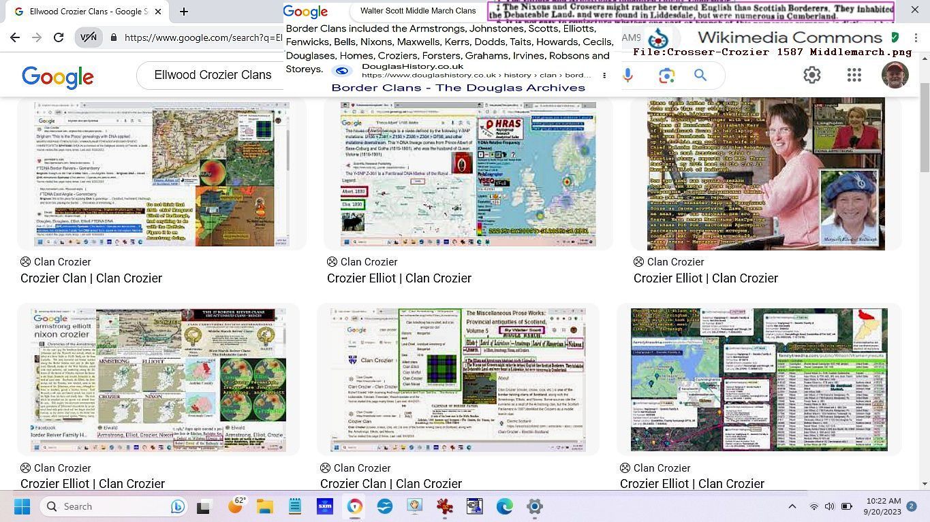Click the address bar URL field

click(203, 37)
